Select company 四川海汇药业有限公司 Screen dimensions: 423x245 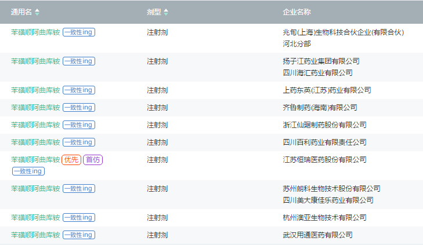317,73
